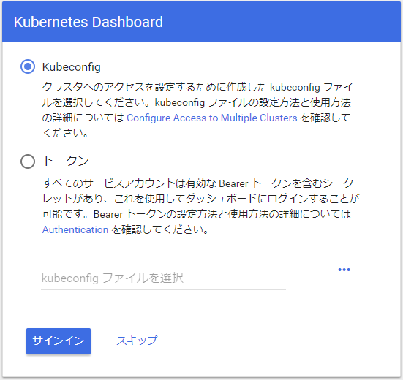This screenshot has height=380, width=403.
Task: Click the line starting すべてのサービスアカウント
Action: [x=198, y=183]
